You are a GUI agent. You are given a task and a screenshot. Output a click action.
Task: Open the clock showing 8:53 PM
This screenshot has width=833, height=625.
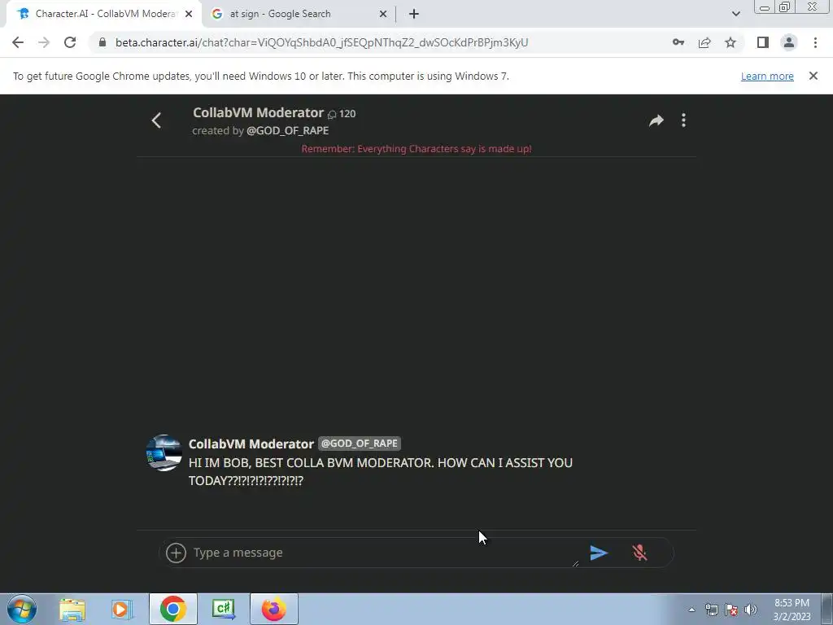coord(792,610)
